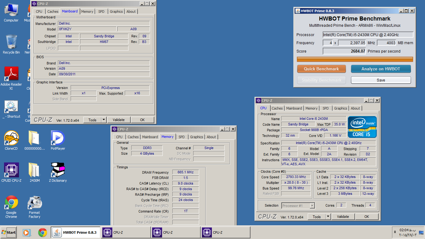Launch Adobe Reader XI shortcut
Screen dimensions: 425x239
tap(11, 78)
